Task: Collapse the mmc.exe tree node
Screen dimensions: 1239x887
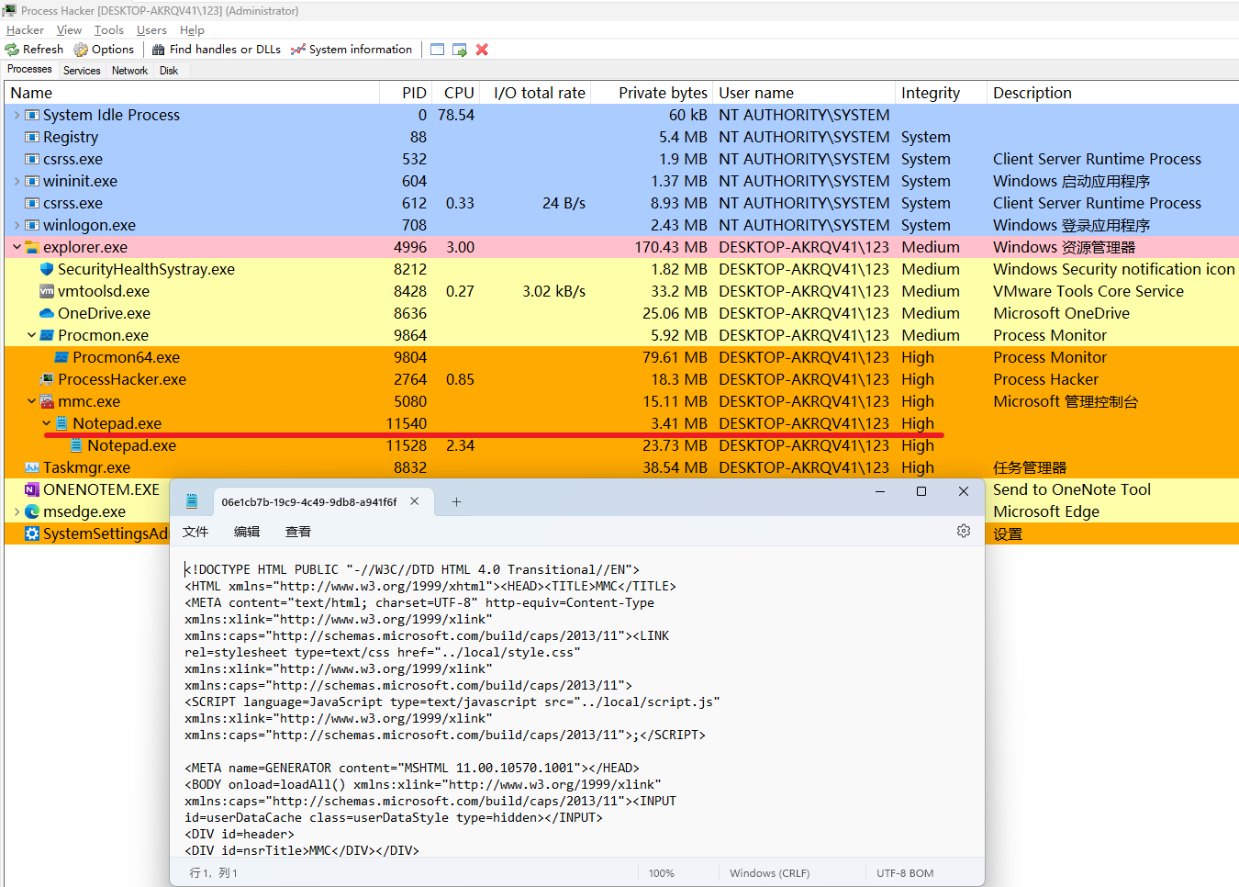Action: tap(31, 401)
